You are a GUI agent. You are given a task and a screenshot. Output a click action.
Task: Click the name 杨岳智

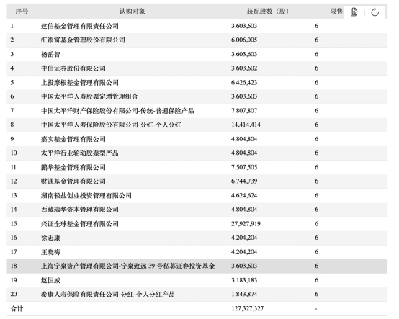(x=50, y=54)
